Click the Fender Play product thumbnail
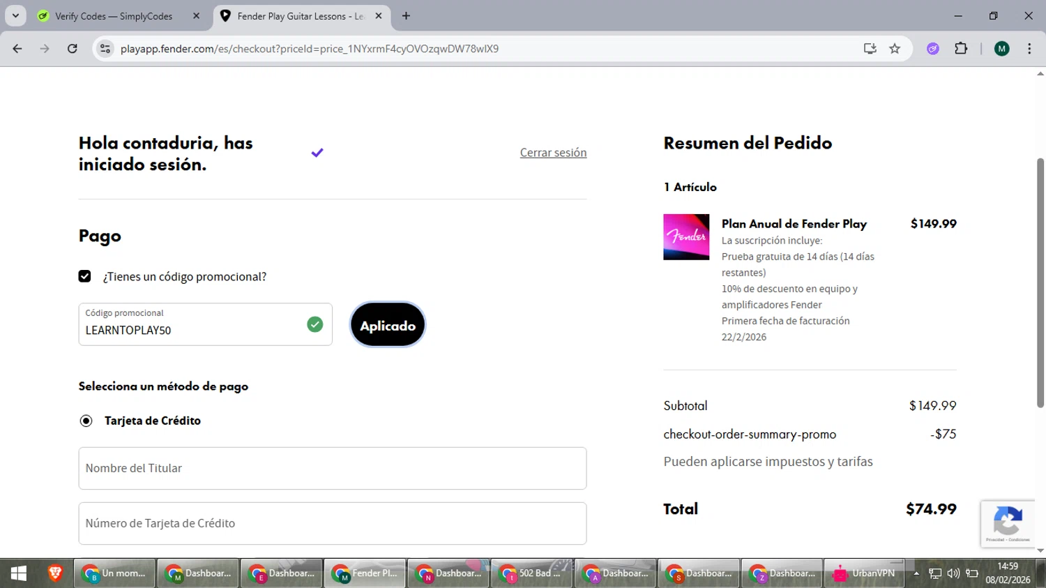1046x588 pixels. [686, 237]
